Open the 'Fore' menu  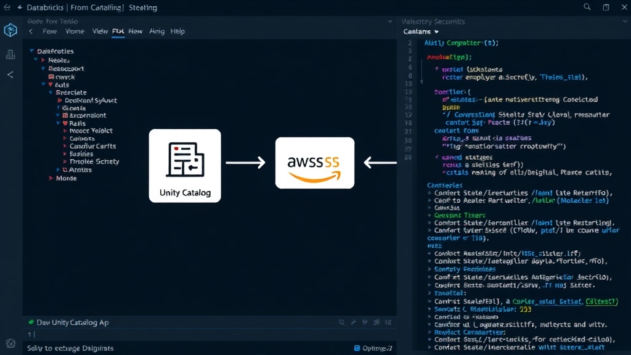[x=49, y=31]
